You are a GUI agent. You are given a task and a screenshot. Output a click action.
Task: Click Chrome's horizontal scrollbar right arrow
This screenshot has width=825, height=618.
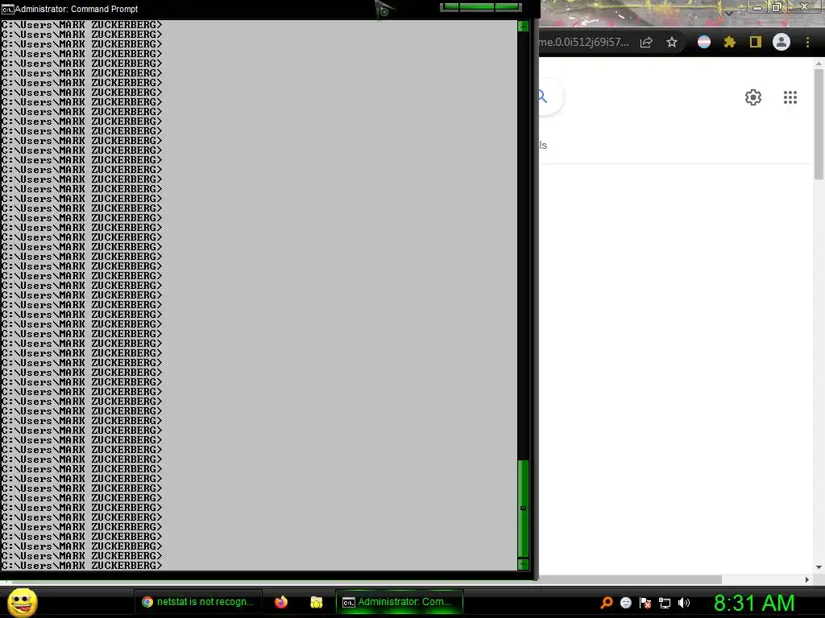tap(807, 579)
